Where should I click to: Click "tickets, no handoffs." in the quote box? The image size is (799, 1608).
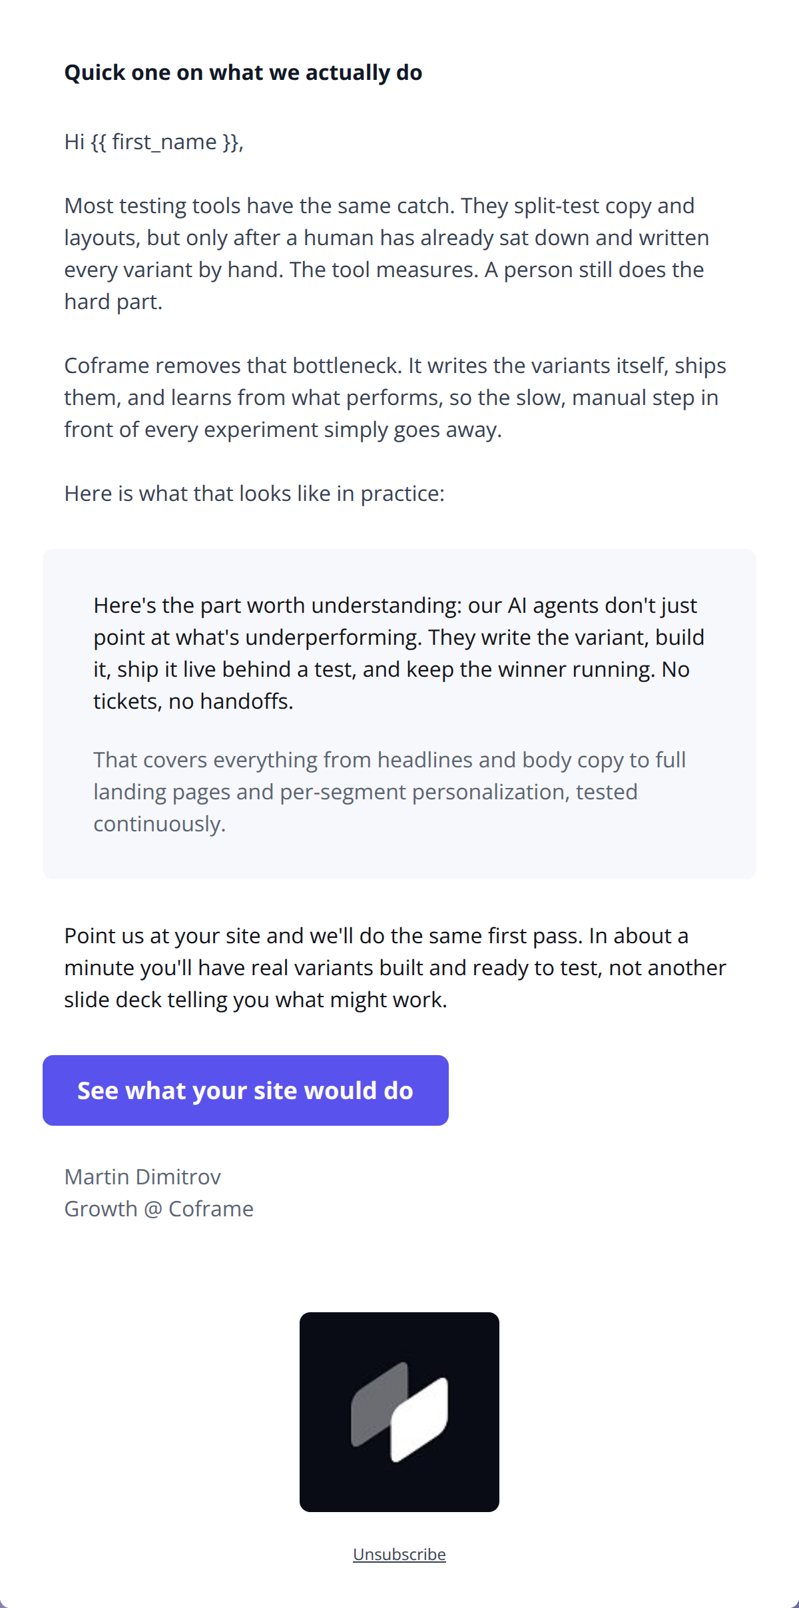pos(193,701)
